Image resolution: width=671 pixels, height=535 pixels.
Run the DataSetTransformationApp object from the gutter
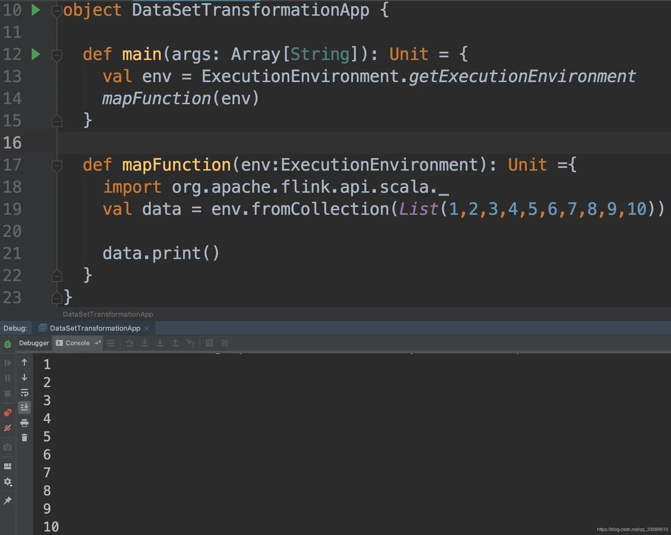(36, 10)
